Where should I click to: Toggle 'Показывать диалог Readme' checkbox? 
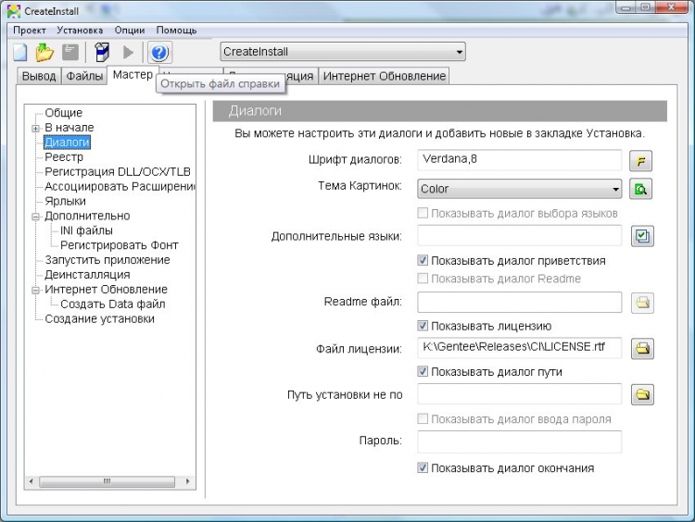[x=423, y=279]
